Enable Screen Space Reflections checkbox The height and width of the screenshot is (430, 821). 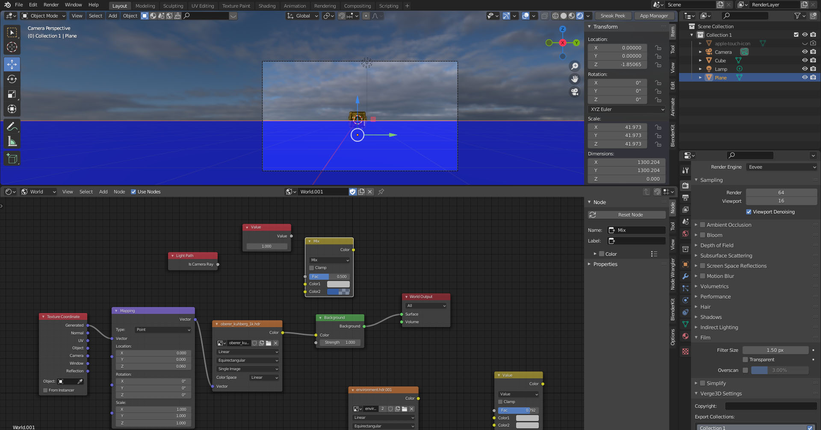pyautogui.click(x=703, y=266)
